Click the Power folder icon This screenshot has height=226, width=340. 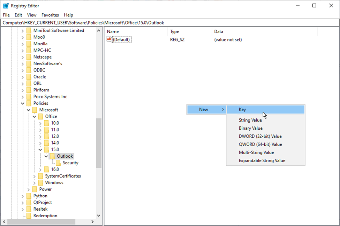(x=35, y=189)
